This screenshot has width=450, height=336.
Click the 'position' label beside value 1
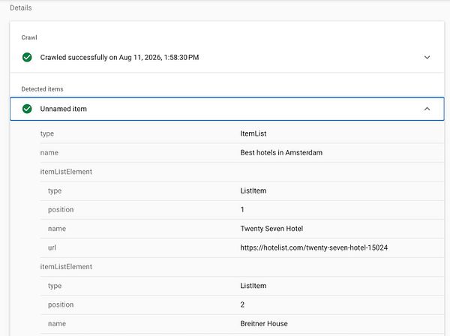pos(61,210)
